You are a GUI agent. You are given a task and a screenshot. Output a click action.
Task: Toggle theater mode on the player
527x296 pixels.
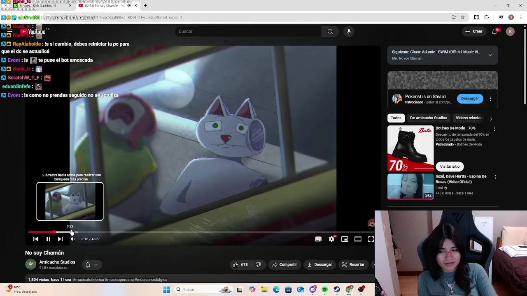coord(358,239)
